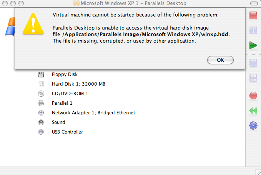261x175 pixels.
Task: Click the green double-arrow revert icon
Action: pyautogui.click(x=253, y=111)
